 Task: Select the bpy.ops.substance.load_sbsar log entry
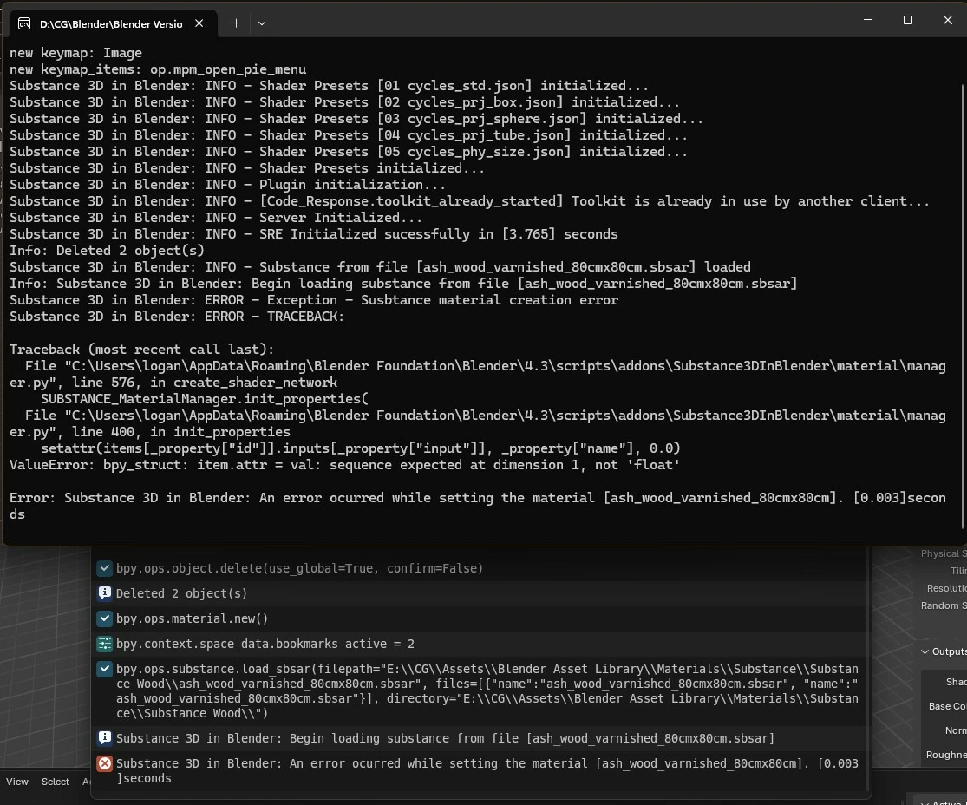click(x=480, y=690)
